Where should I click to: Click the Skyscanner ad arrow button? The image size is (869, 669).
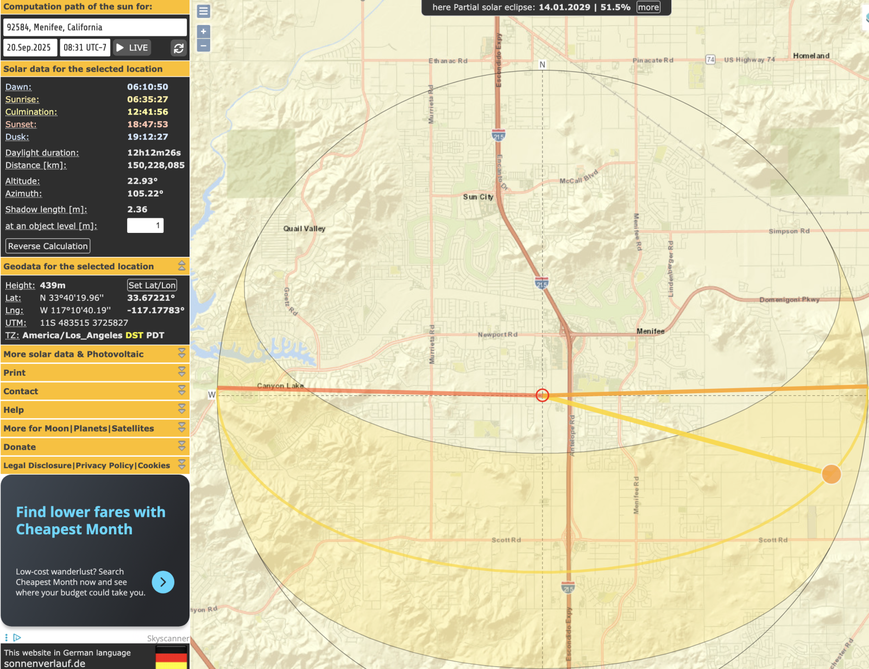coord(163,582)
